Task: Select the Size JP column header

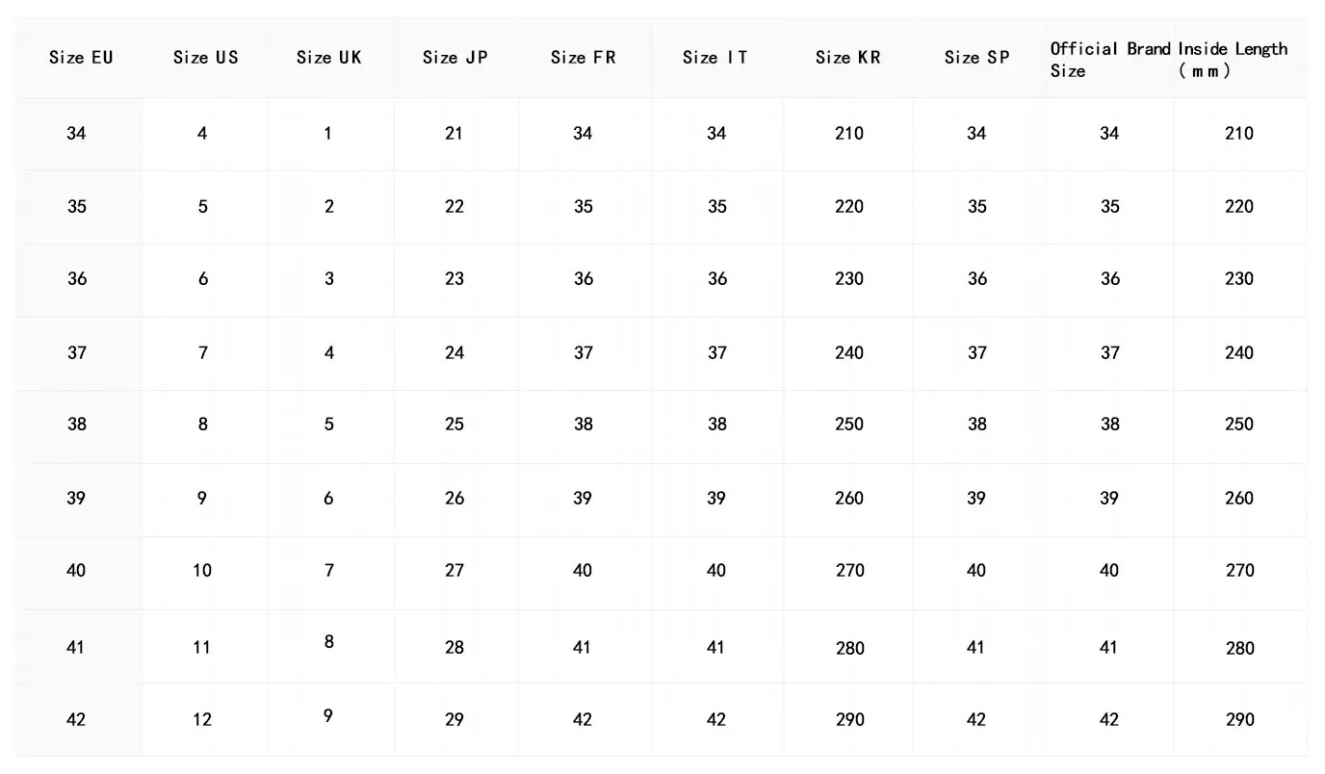Action: tap(455, 58)
